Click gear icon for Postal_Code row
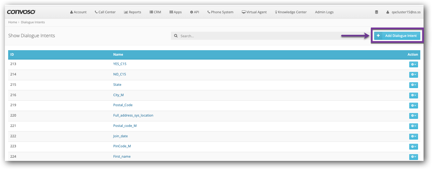 click(x=413, y=106)
